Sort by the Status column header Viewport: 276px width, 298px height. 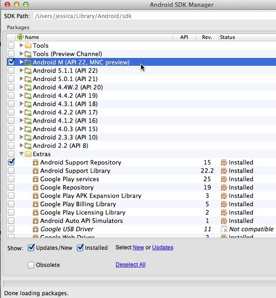pos(247,37)
